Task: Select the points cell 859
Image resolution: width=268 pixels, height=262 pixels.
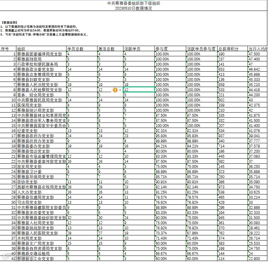Action: coord(233,85)
